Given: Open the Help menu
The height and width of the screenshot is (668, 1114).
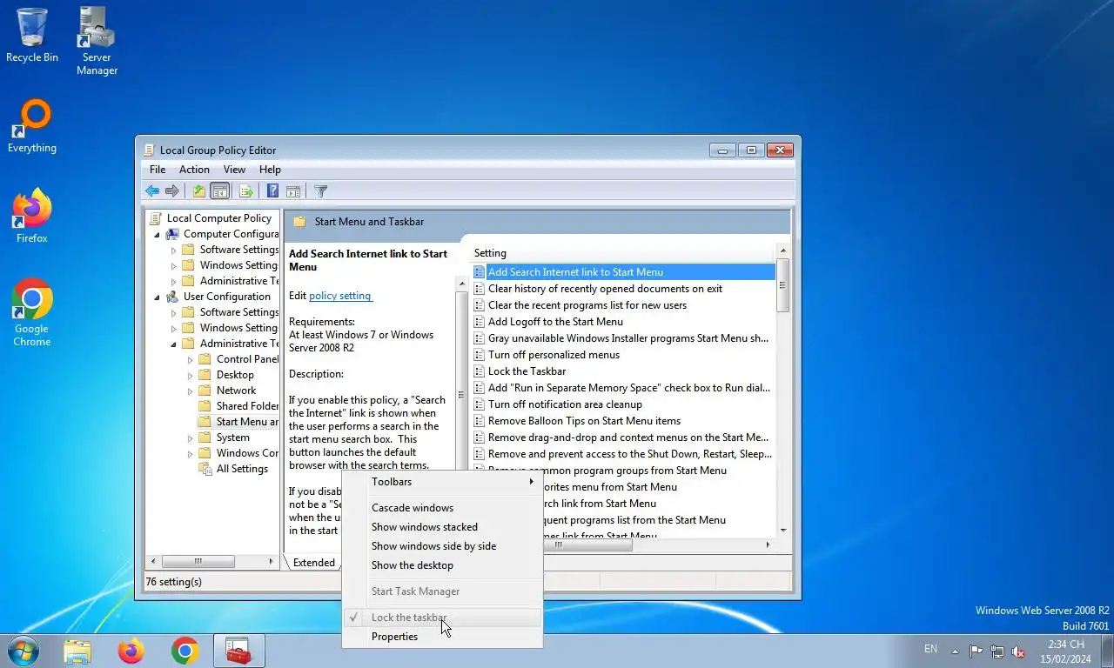Looking at the screenshot, I should [270, 170].
